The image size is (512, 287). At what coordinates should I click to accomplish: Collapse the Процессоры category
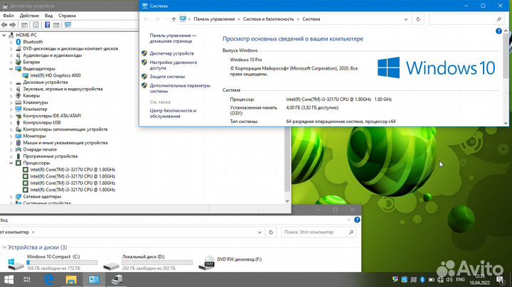[11, 163]
